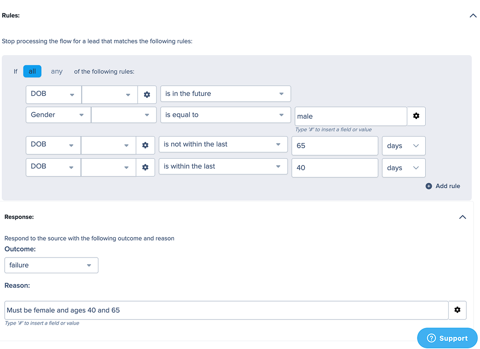480x349 pixels.
Task: Click the plus icon to add rule
Action: pyautogui.click(x=429, y=186)
